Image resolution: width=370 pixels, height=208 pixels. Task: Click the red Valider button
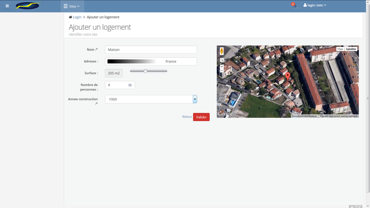(x=202, y=117)
